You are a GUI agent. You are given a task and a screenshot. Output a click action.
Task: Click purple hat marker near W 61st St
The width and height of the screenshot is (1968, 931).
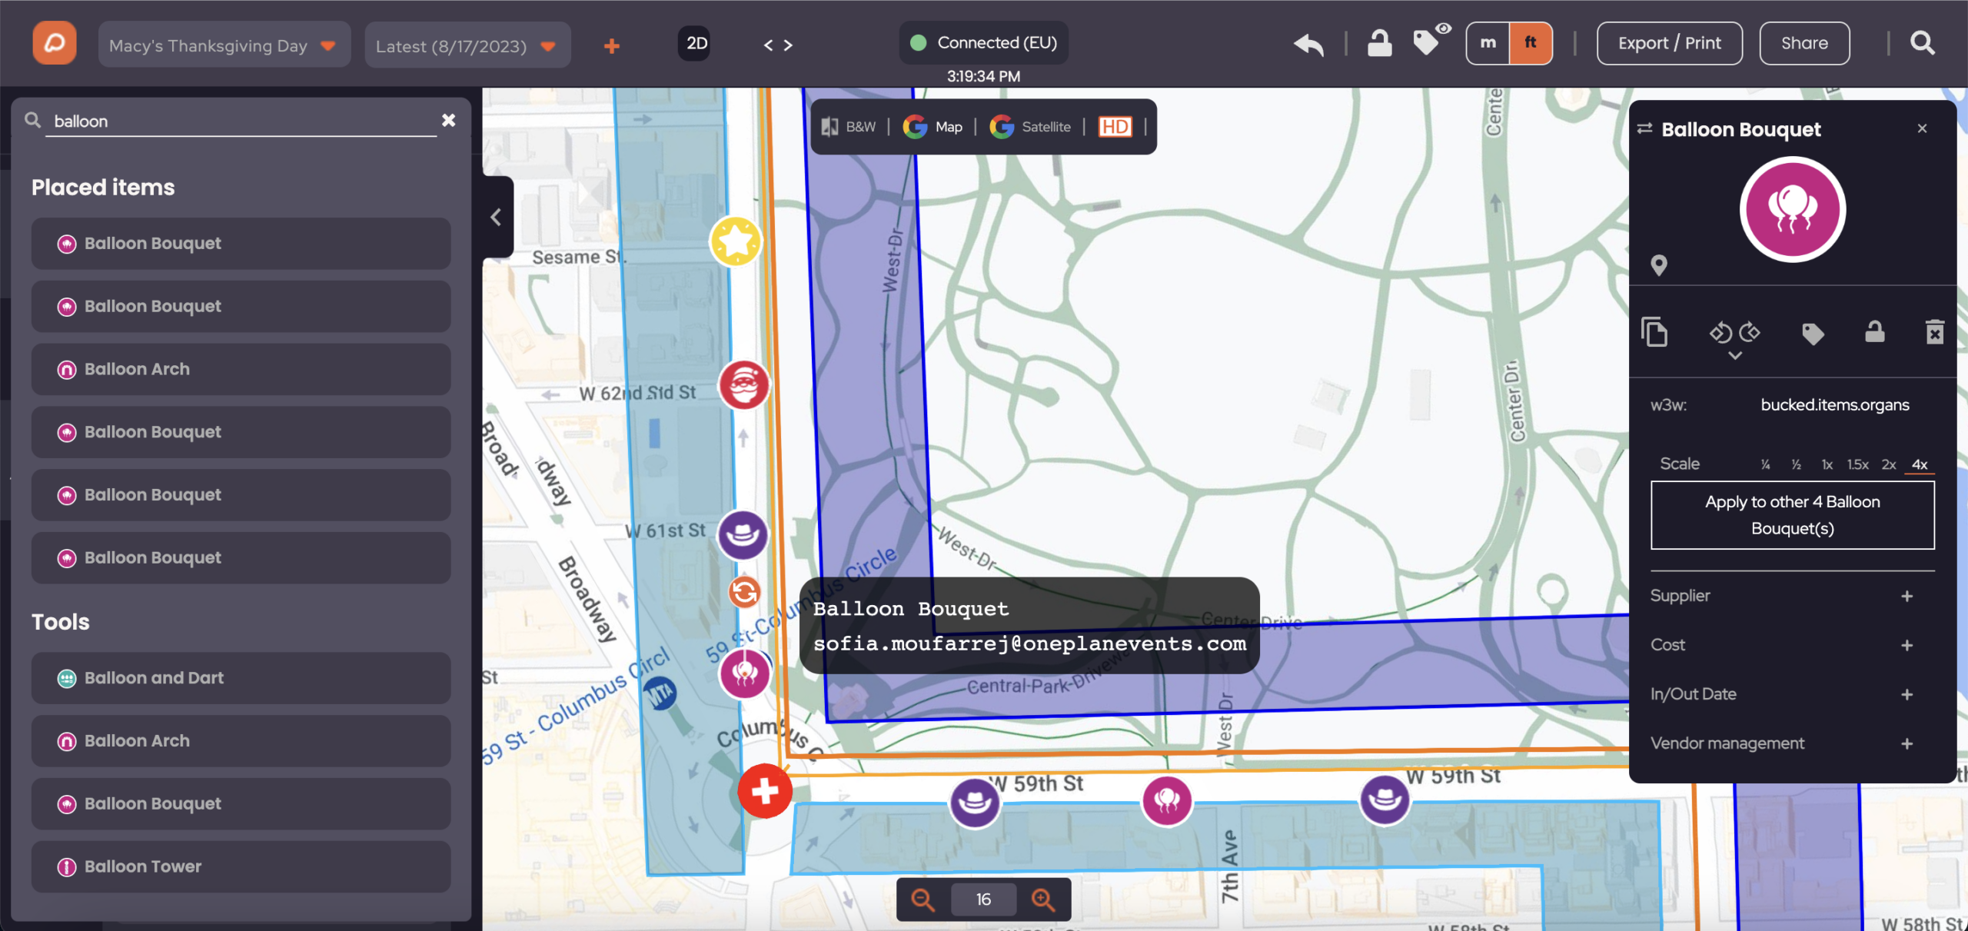743,535
